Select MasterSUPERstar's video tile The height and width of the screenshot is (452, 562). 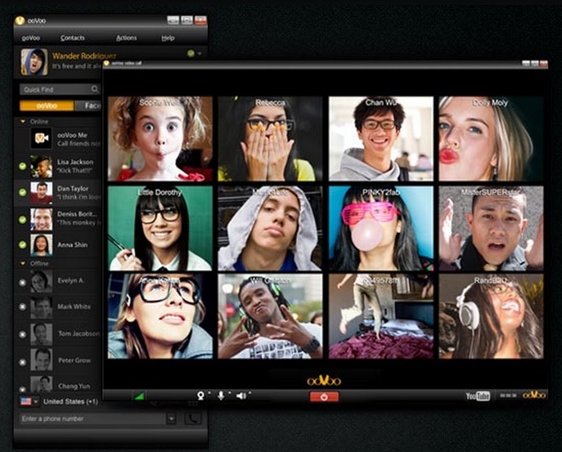coord(491,228)
